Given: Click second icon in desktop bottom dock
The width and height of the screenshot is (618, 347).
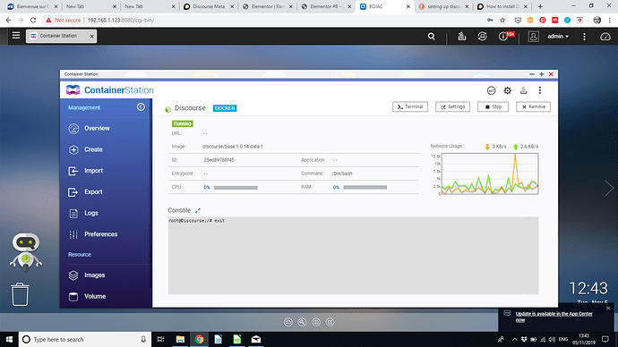Looking at the screenshot, I should coord(302,322).
